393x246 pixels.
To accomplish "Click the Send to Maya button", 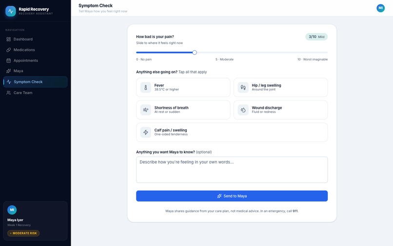I will pos(232,196).
